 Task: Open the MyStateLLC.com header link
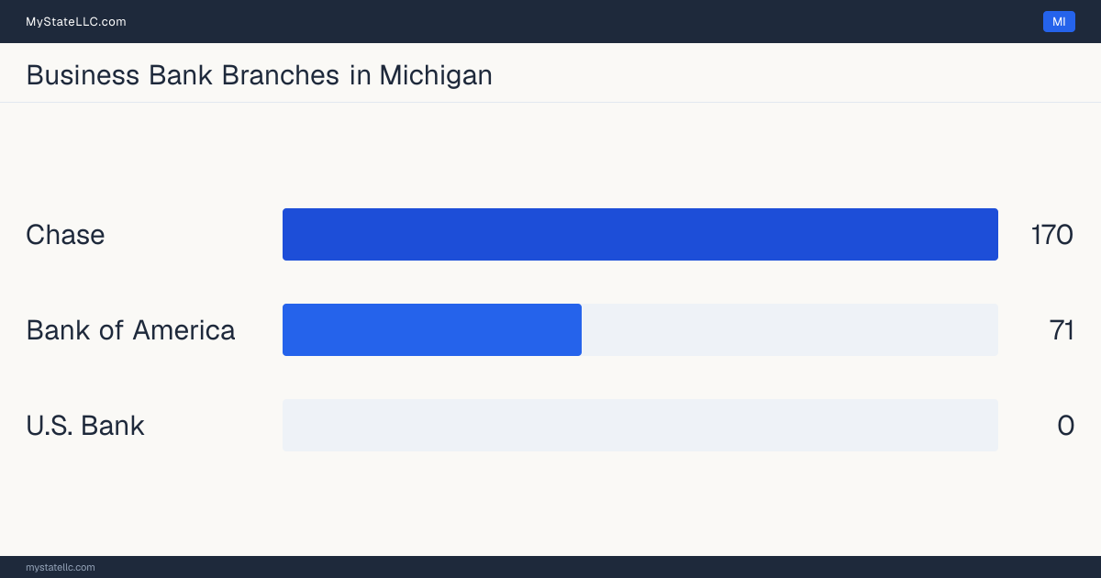click(x=76, y=22)
